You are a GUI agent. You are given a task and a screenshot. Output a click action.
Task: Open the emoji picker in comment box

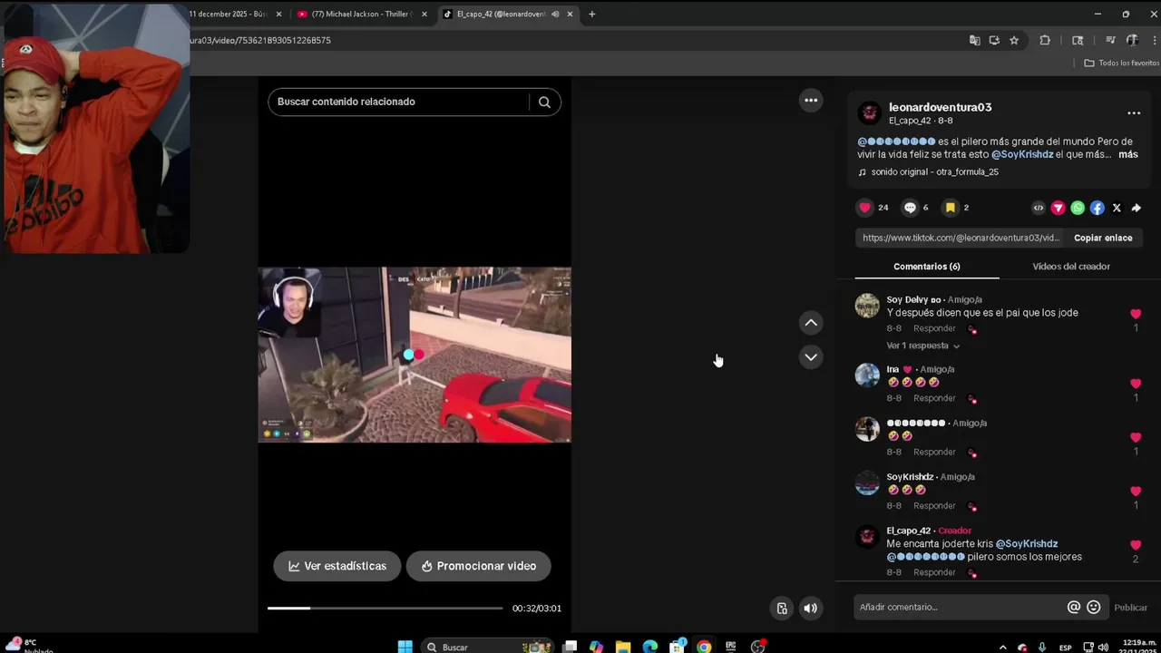pyautogui.click(x=1094, y=607)
